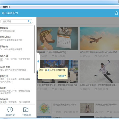Click the 2018-02-27 date text

[x=103, y=56]
